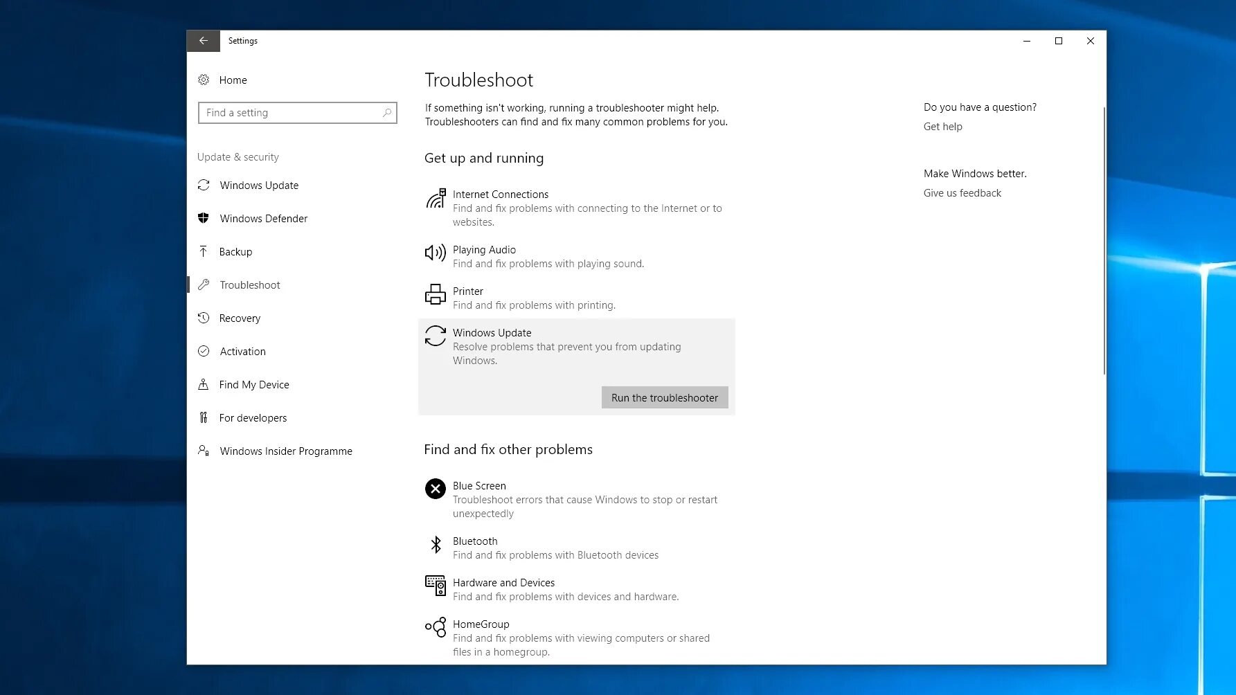The height and width of the screenshot is (695, 1236).
Task: Select Bluetooth troubleshooter title
Action: tap(475, 541)
